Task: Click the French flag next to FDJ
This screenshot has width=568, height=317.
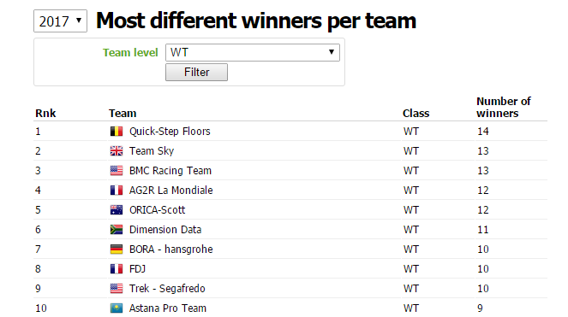Action: pos(117,268)
